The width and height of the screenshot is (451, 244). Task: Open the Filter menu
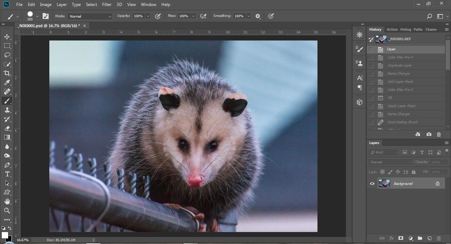[x=106, y=5]
